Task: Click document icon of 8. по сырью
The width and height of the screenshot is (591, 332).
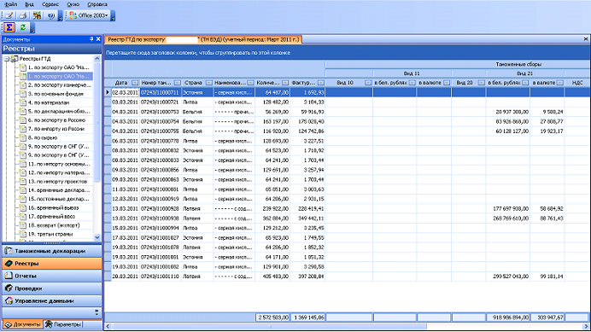Action: [22, 137]
